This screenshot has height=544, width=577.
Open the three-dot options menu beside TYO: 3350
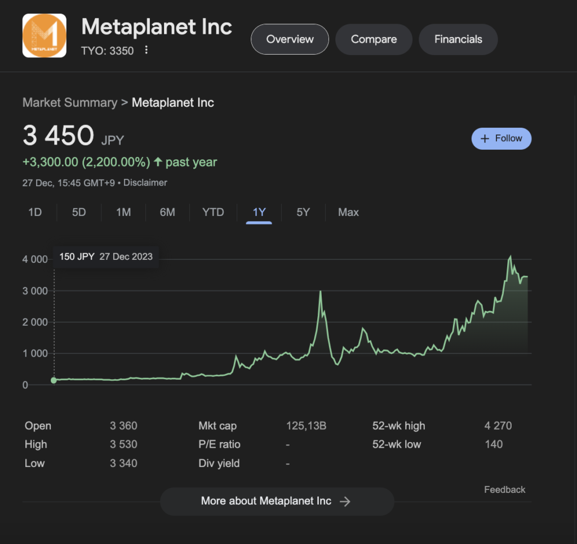point(147,50)
